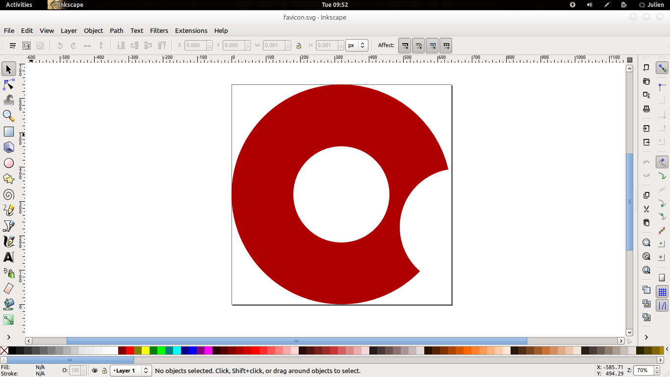The width and height of the screenshot is (670, 377).
Task: Toggle width and height lock
Action: (x=299, y=46)
